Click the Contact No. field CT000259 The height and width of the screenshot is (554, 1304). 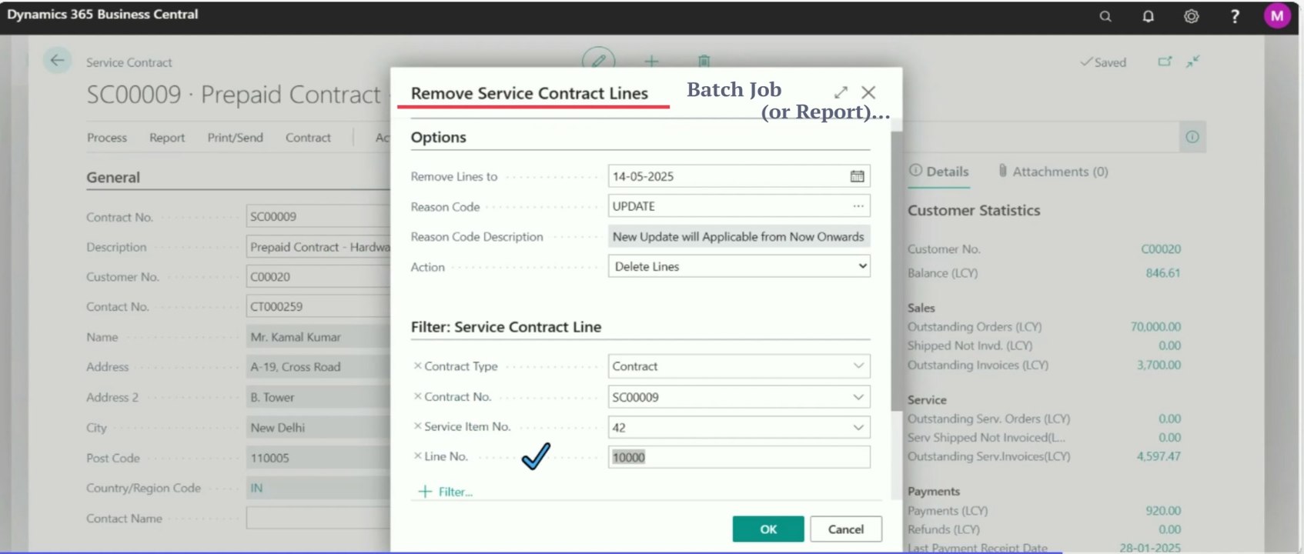point(318,306)
